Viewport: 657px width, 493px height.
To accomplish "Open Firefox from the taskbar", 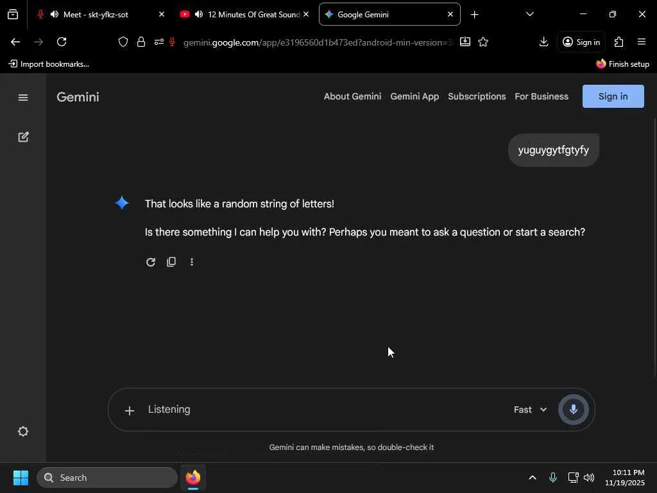I will coord(192,478).
